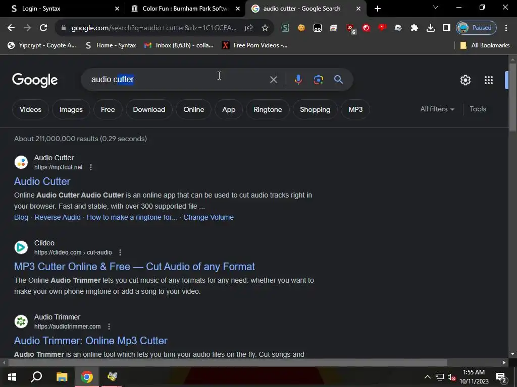Image resolution: width=517 pixels, height=387 pixels.
Task: Open Windows taskbar search
Action: tap(36, 377)
